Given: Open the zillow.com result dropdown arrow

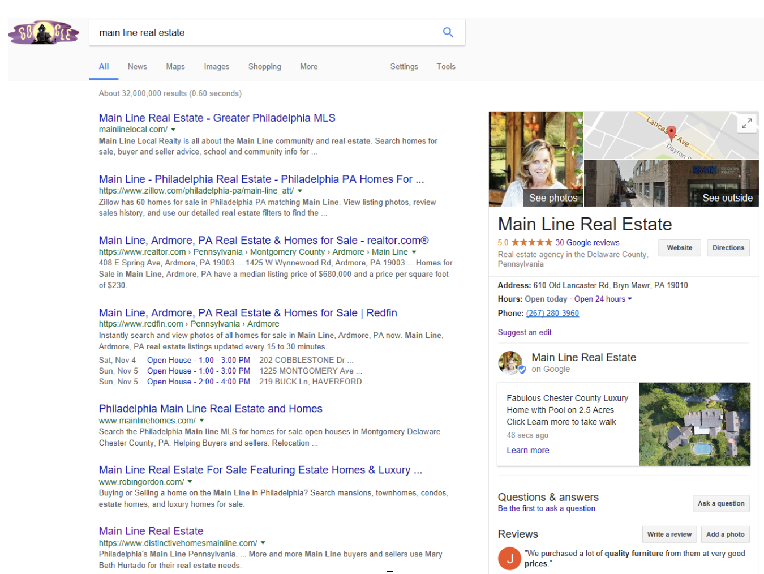Looking at the screenshot, I should pyautogui.click(x=300, y=191).
